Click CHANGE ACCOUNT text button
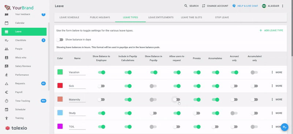Image resolution: width=293 pixels, height=134 pixels. point(218,6)
